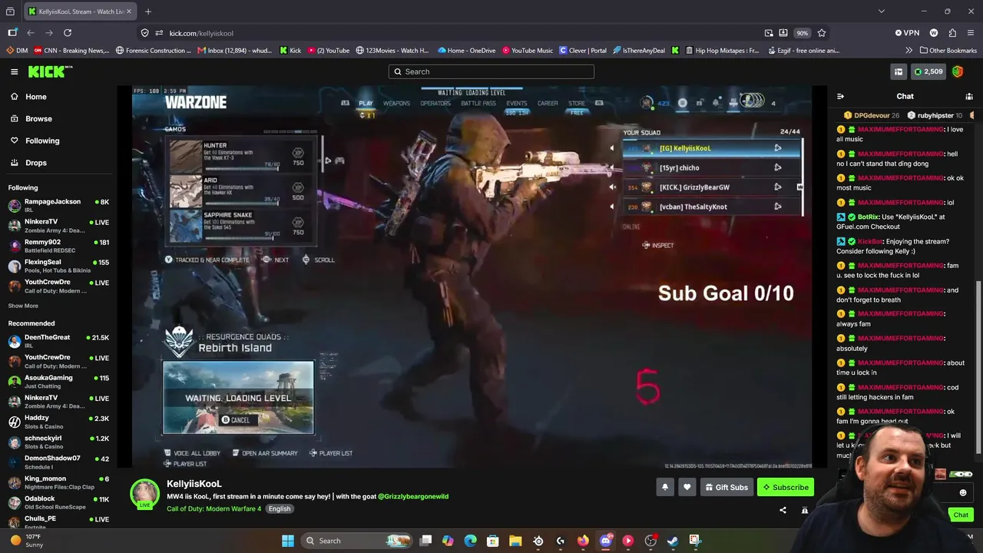Select the KellyiisKool Stream browser tab
Image resolution: width=983 pixels, height=553 pixels.
click(x=80, y=12)
